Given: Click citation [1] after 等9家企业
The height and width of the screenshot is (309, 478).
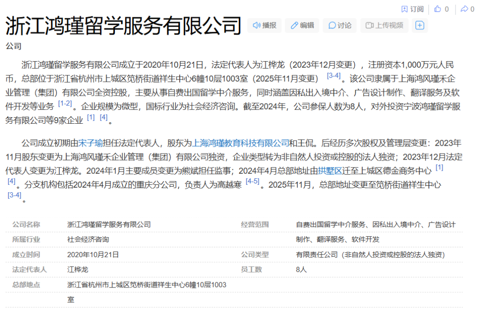Looking at the screenshot, I should [91, 117].
